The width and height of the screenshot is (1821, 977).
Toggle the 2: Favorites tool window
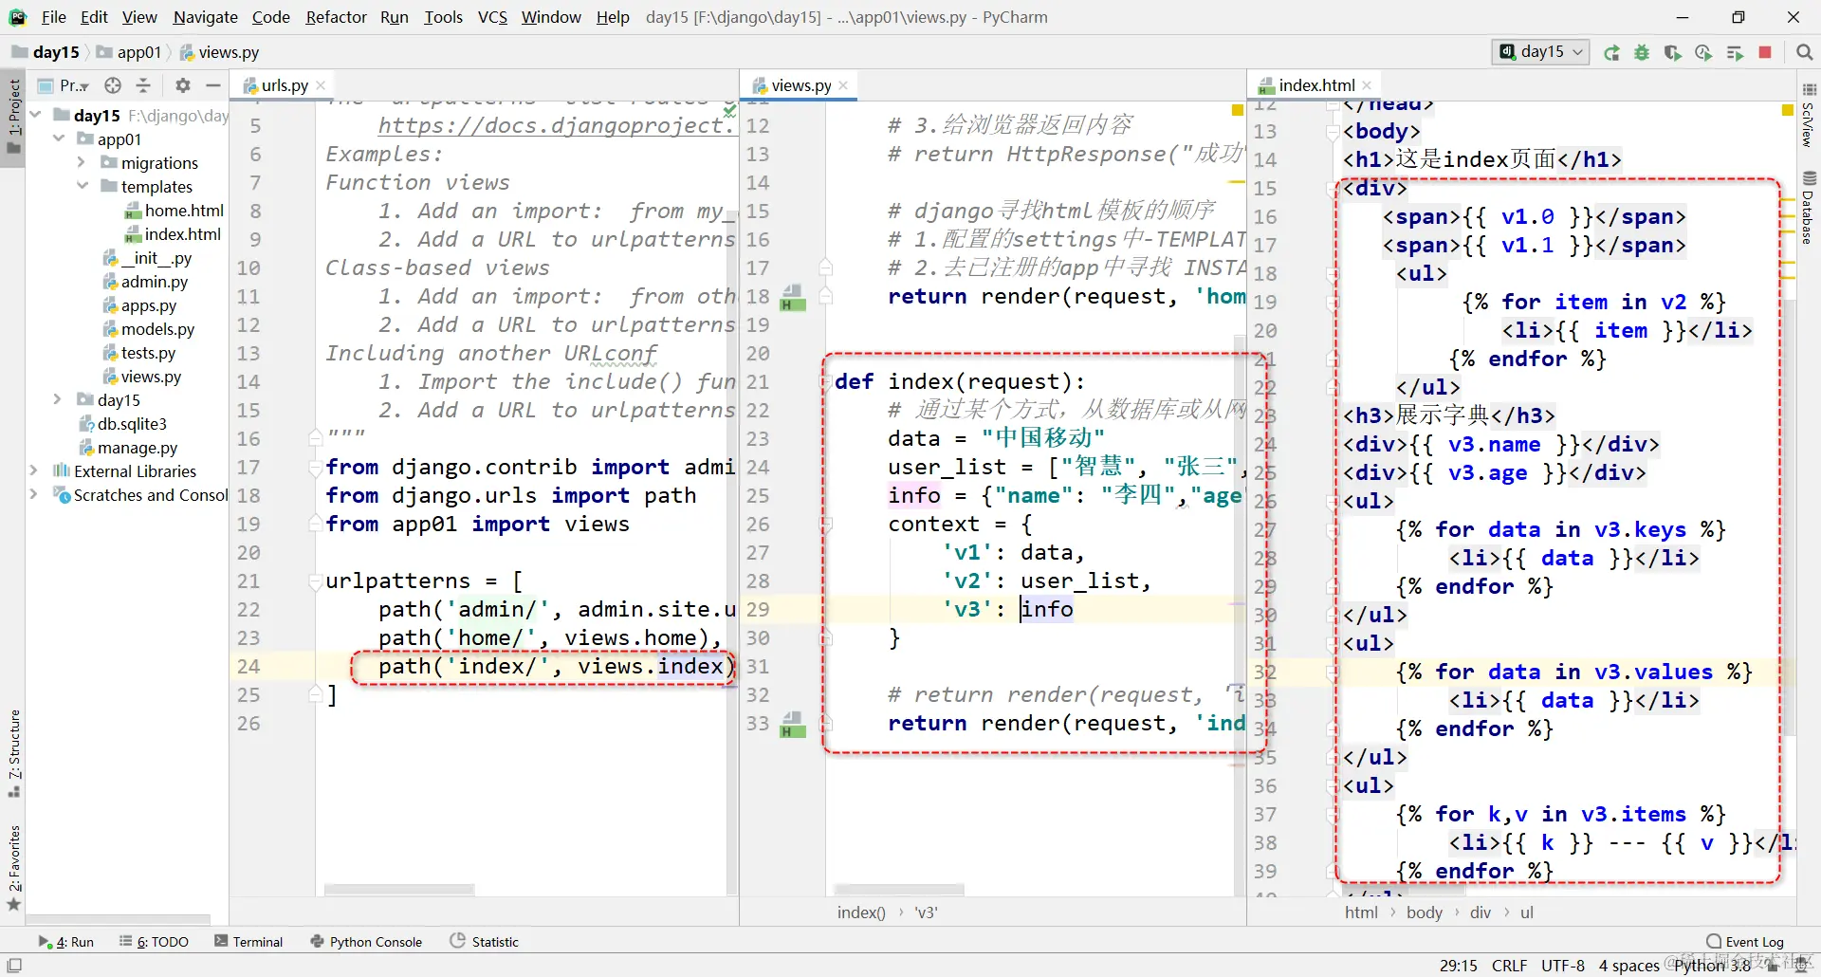click(x=13, y=866)
